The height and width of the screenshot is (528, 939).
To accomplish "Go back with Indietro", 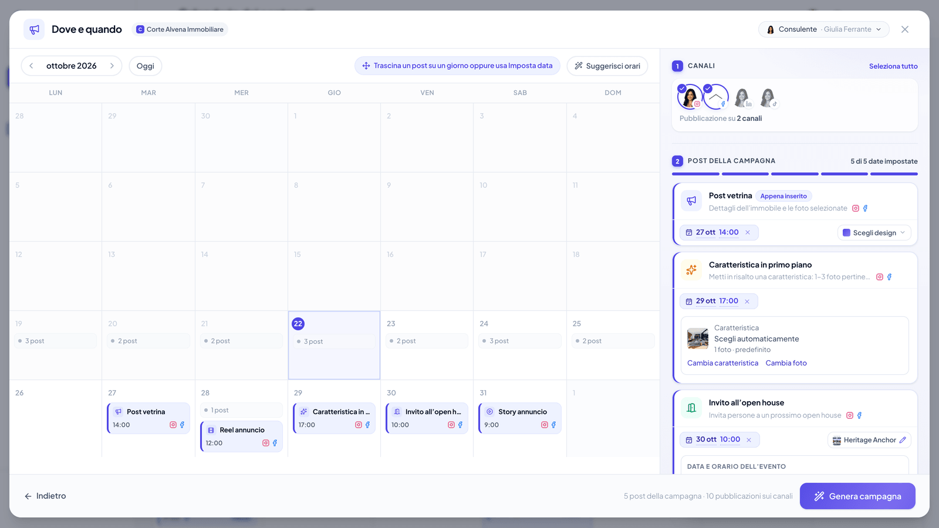I will tap(45, 496).
